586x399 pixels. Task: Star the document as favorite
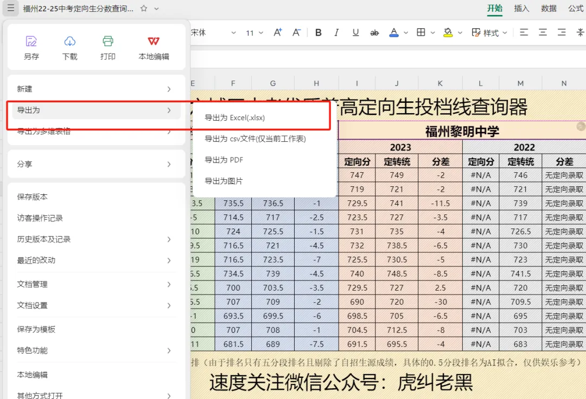[143, 8]
